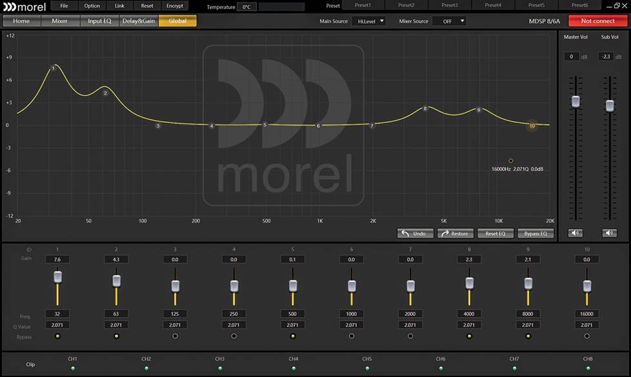Select EQ node 1 on the curve

pos(53,68)
